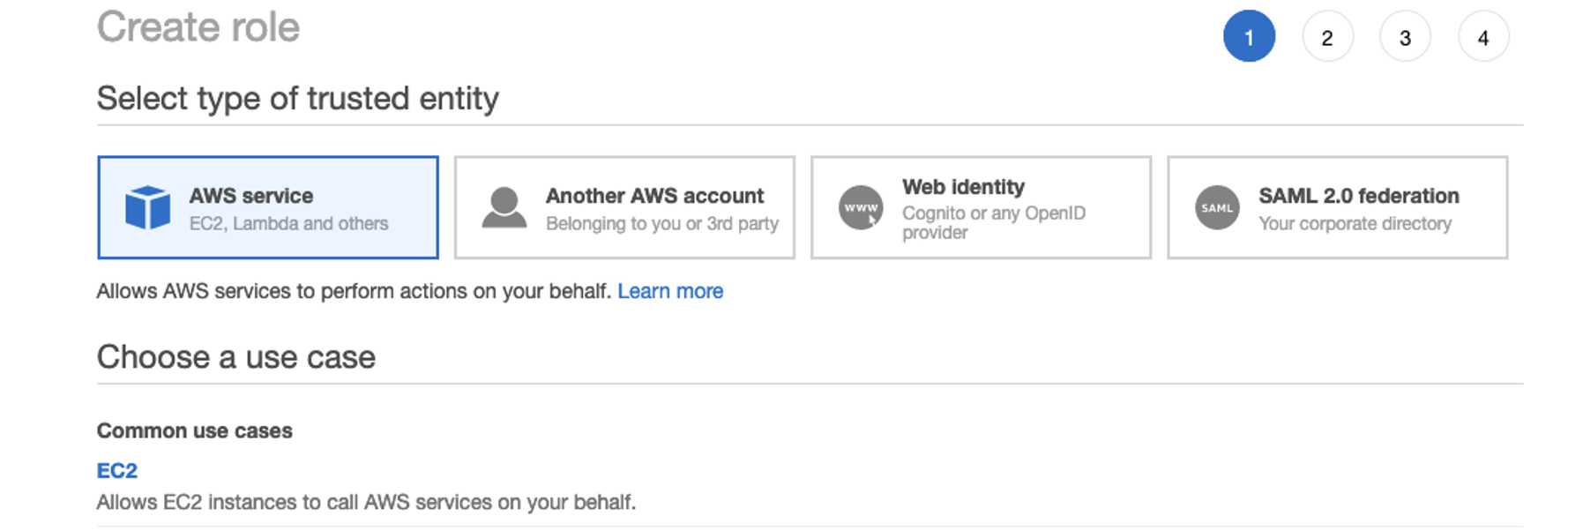Click the blue cube AWS service icon
Viewport: 1583px width, 531px height.
(147, 208)
